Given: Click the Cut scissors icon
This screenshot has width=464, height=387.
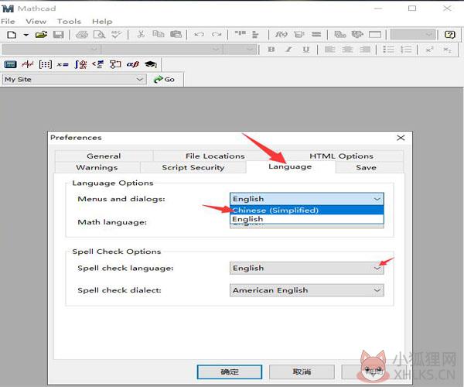Looking at the screenshot, I should tap(141, 34).
